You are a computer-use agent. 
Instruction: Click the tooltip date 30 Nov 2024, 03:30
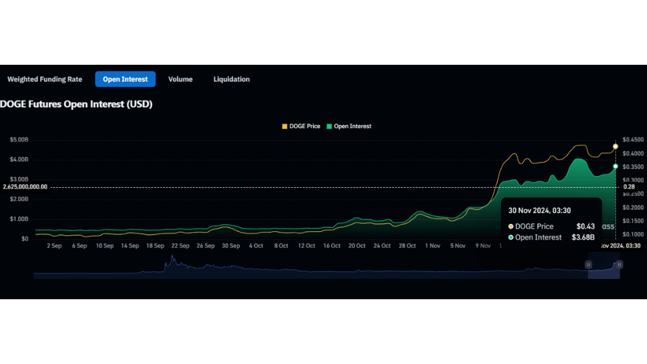point(540,210)
